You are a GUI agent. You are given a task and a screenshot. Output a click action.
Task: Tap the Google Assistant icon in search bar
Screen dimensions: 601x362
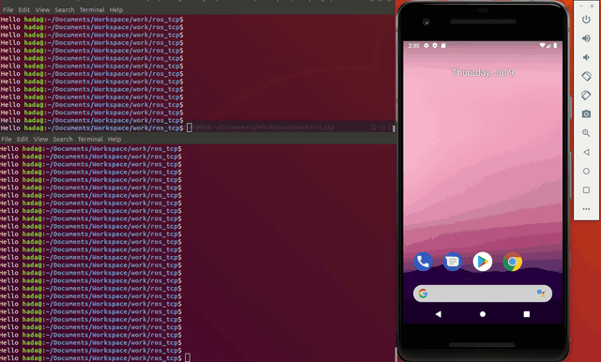pyautogui.click(x=541, y=294)
